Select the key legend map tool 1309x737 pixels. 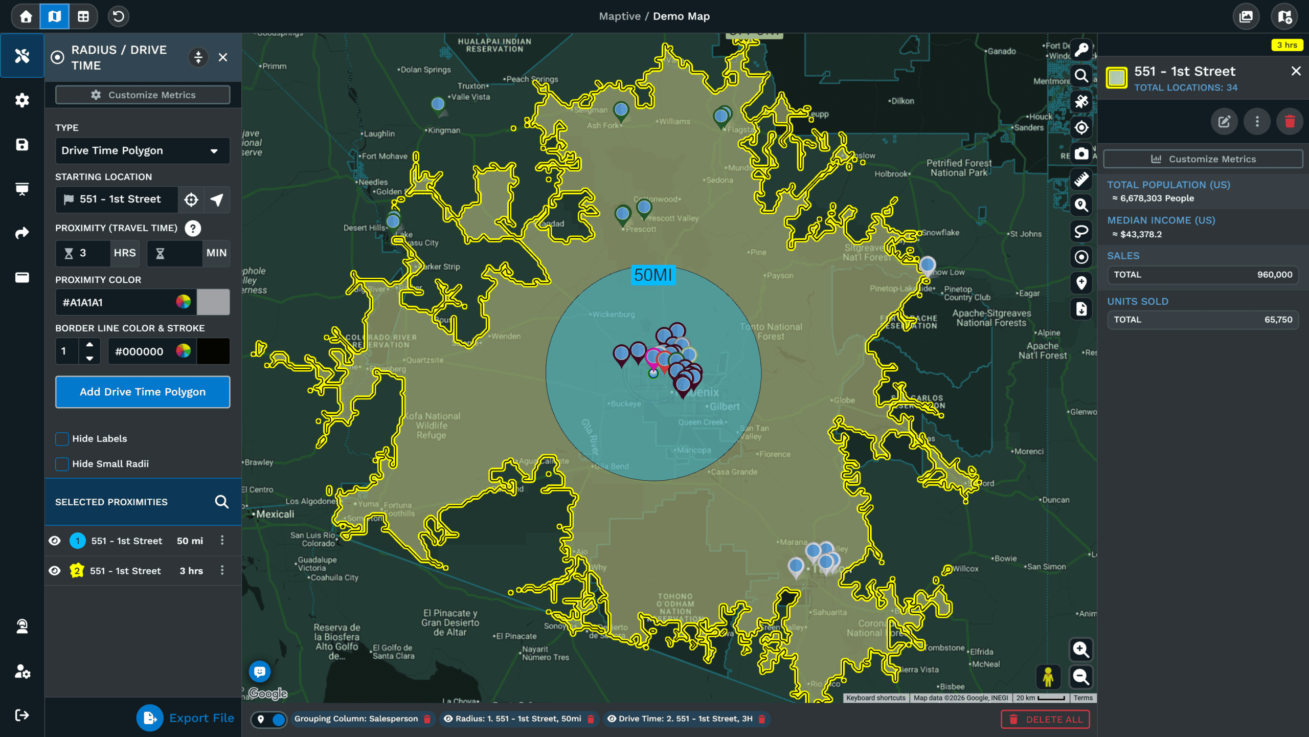tap(1081, 50)
